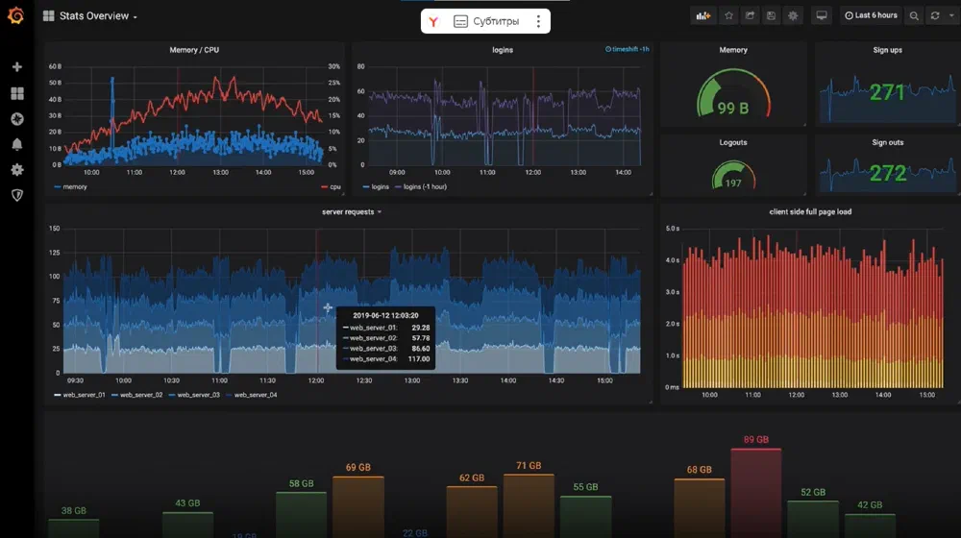
Task: Open the refresh interval dropdown arrow
Action: [x=951, y=16]
